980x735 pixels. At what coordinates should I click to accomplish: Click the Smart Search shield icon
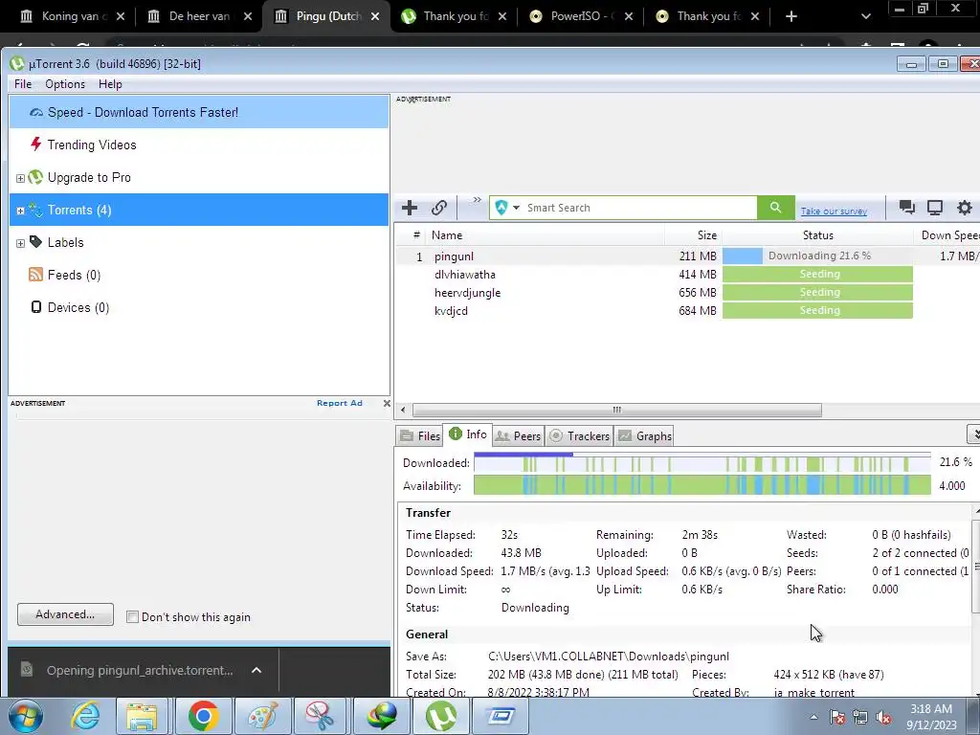click(x=501, y=208)
